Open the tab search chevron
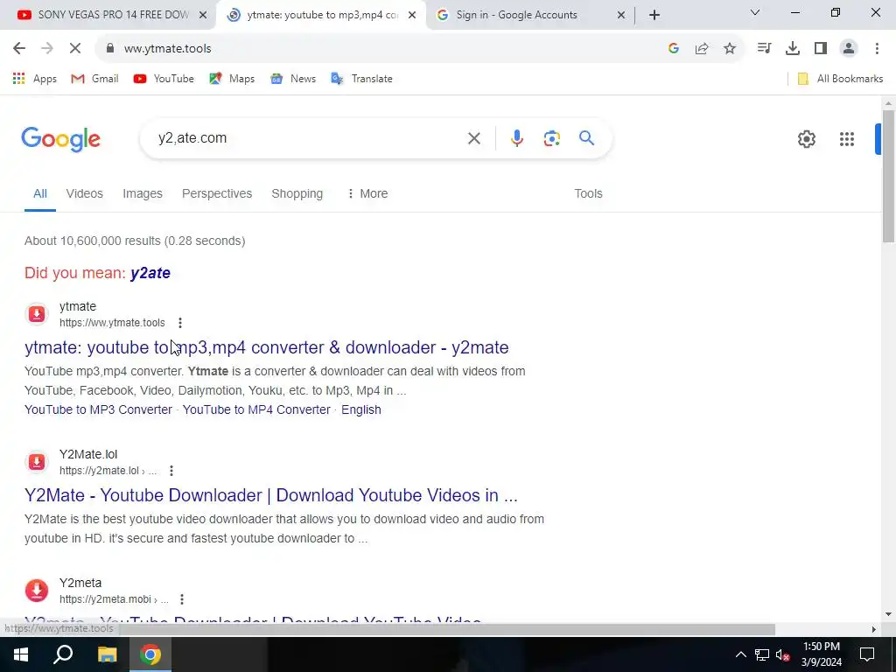The width and height of the screenshot is (896, 672). pos(755,12)
